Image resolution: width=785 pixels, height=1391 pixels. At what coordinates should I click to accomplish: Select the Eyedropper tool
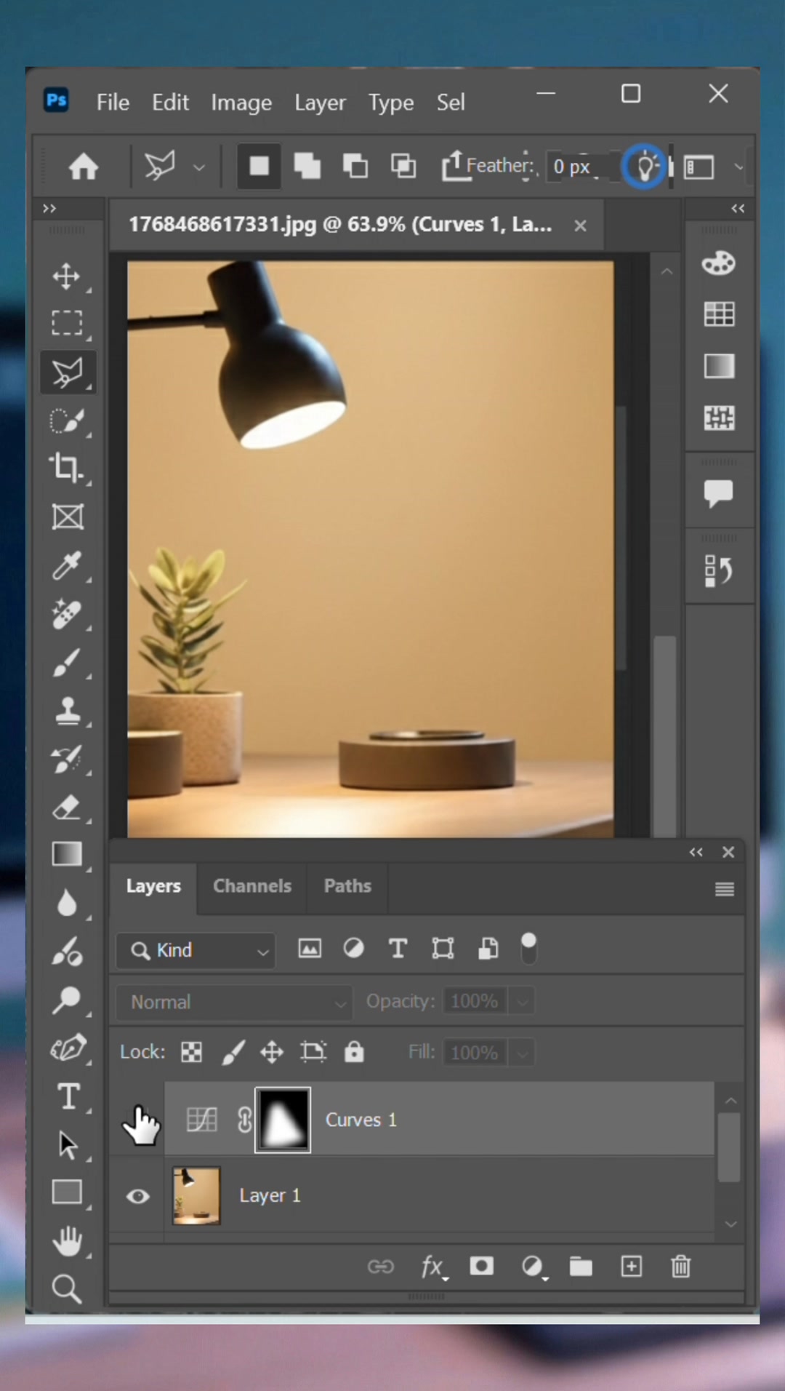click(67, 566)
